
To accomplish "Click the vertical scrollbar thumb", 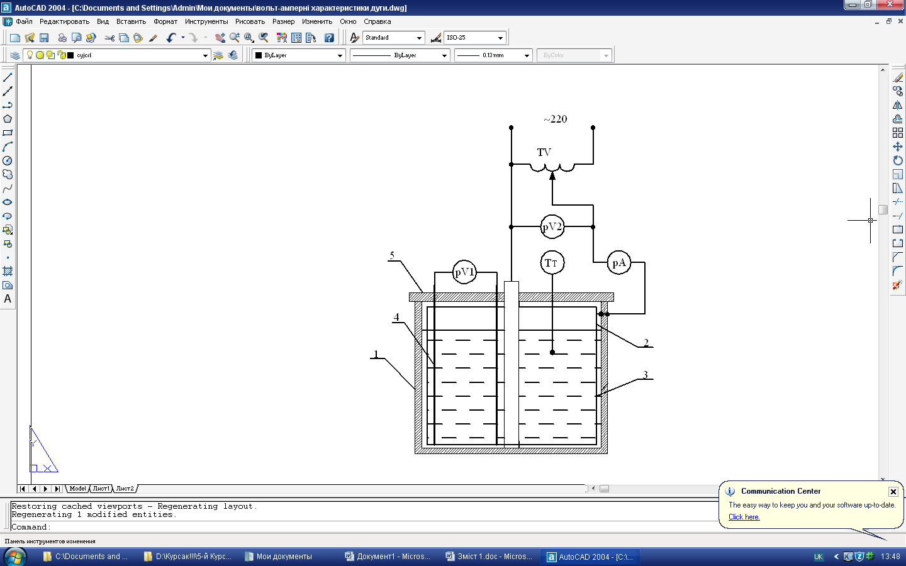I will point(883,210).
